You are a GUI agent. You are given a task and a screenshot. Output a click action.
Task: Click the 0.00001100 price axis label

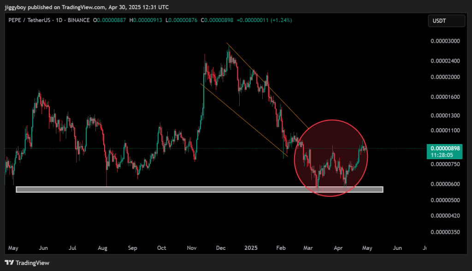click(x=445, y=130)
